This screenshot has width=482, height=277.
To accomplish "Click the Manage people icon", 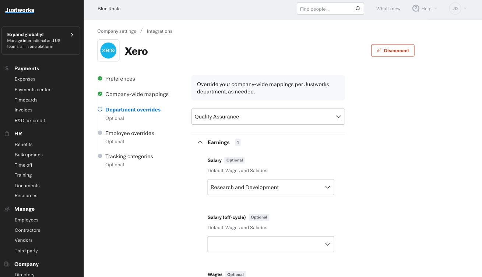I will pyautogui.click(x=7, y=209).
